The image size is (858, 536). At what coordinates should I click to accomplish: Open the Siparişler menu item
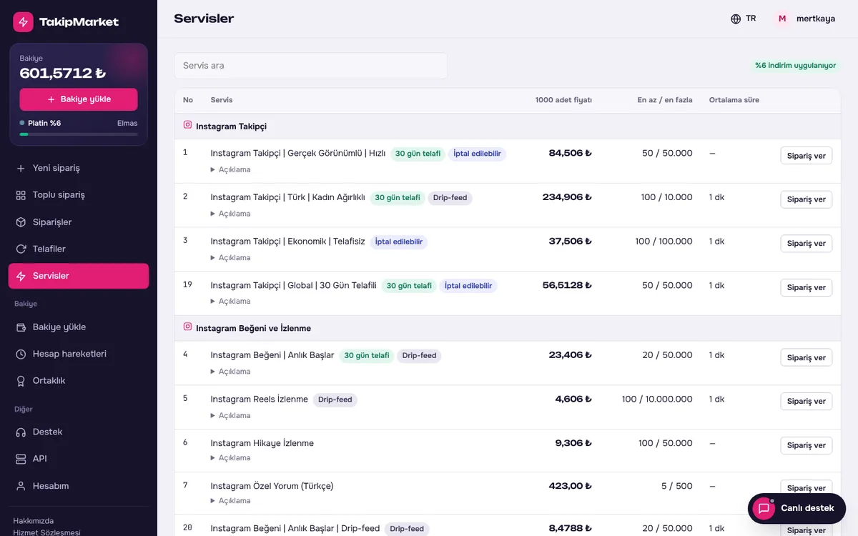click(79, 222)
